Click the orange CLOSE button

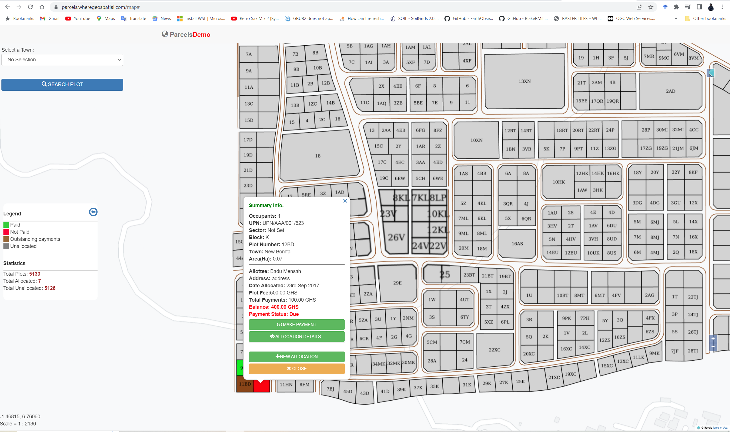pyautogui.click(x=296, y=369)
